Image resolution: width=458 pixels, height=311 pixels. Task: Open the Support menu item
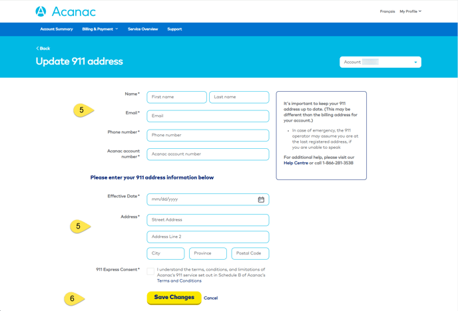(174, 29)
